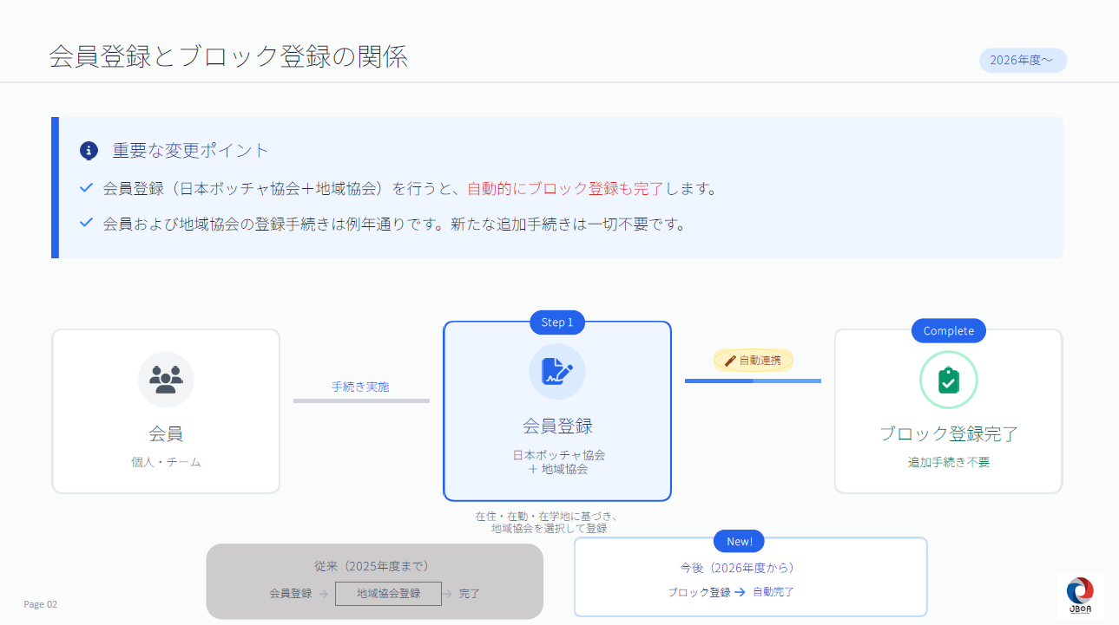Click the JBoA logo in the corner
This screenshot has width=1119, height=625.
pyautogui.click(x=1080, y=596)
